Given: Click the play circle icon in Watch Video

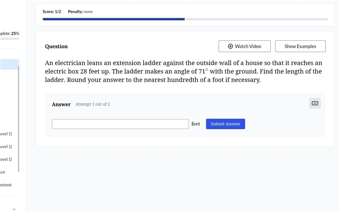Looking at the screenshot, I should (x=230, y=46).
